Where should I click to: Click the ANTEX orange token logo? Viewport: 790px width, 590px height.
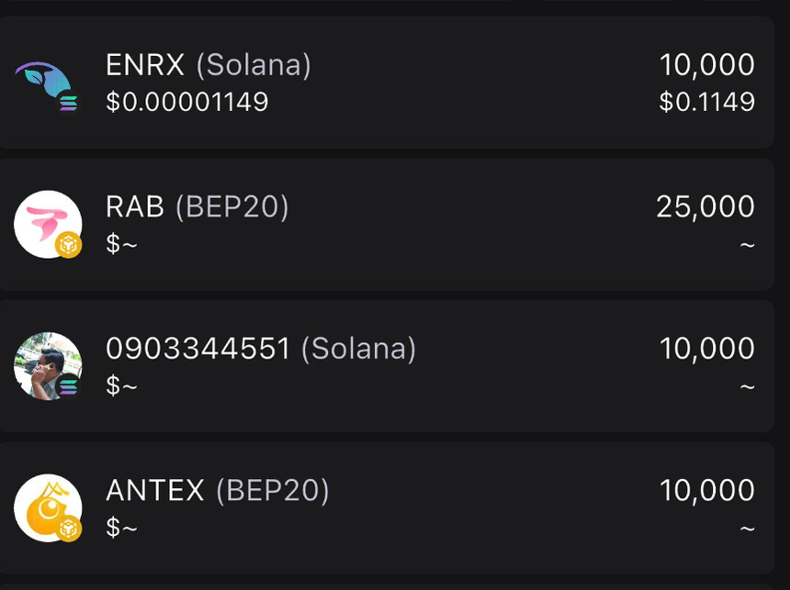pos(46,506)
